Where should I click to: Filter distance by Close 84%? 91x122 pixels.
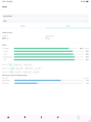(x=19, y=68)
